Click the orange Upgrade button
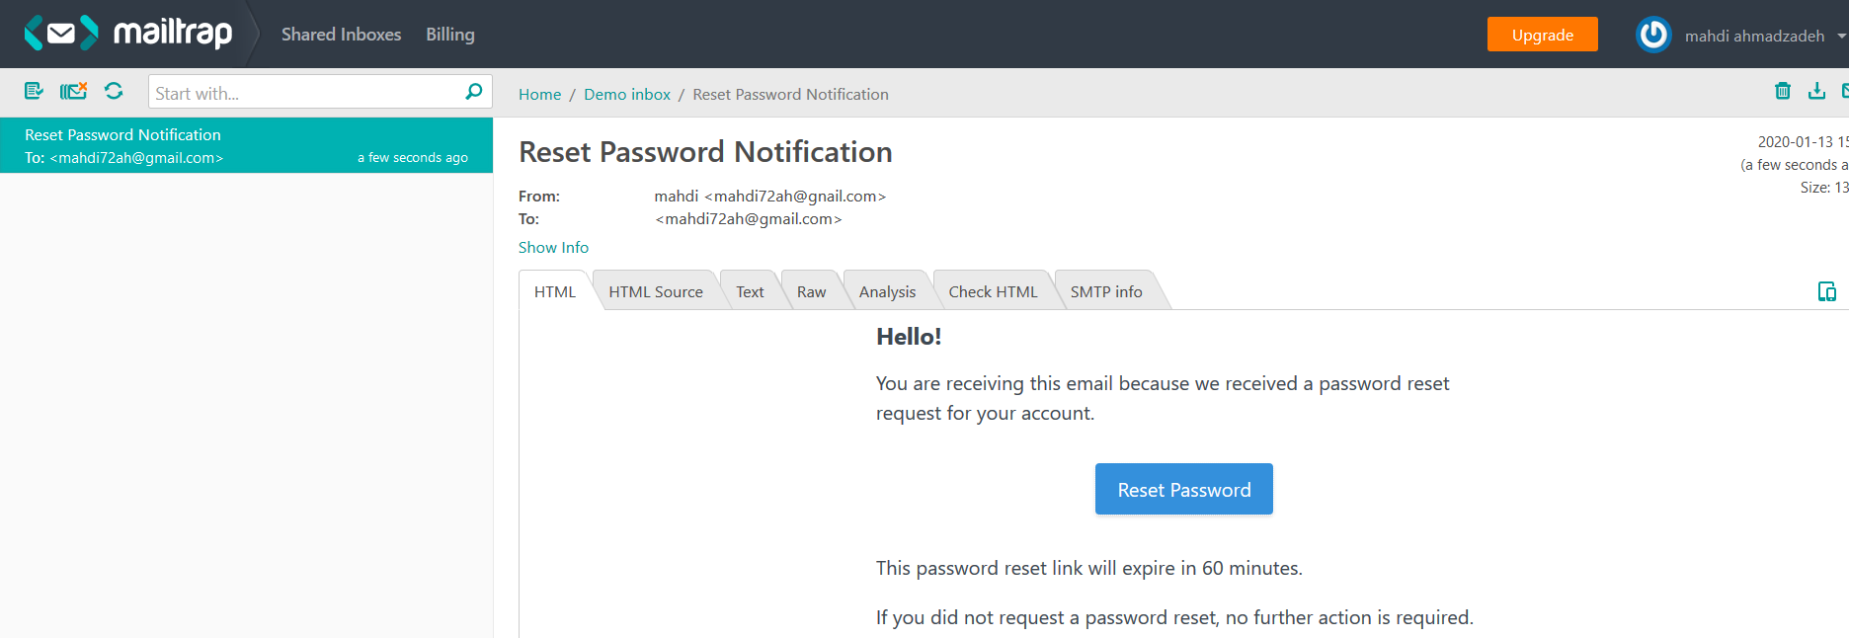Image resolution: width=1849 pixels, height=638 pixels. tap(1543, 35)
